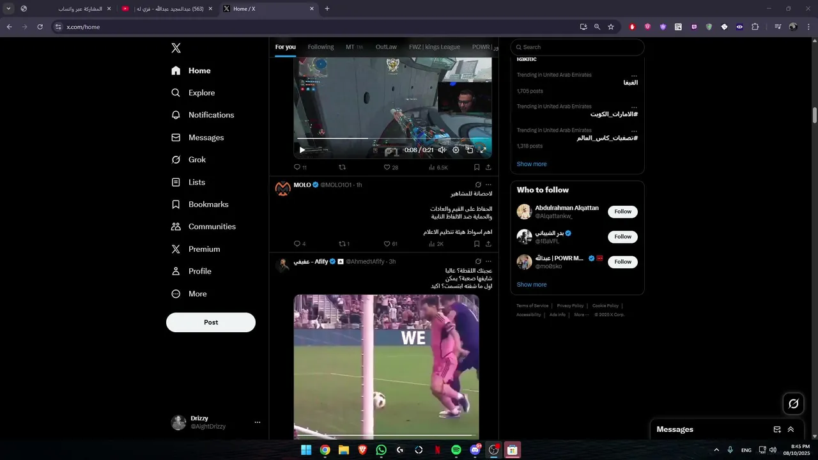
Task: Reply to MOLO's post
Action: coord(300,244)
